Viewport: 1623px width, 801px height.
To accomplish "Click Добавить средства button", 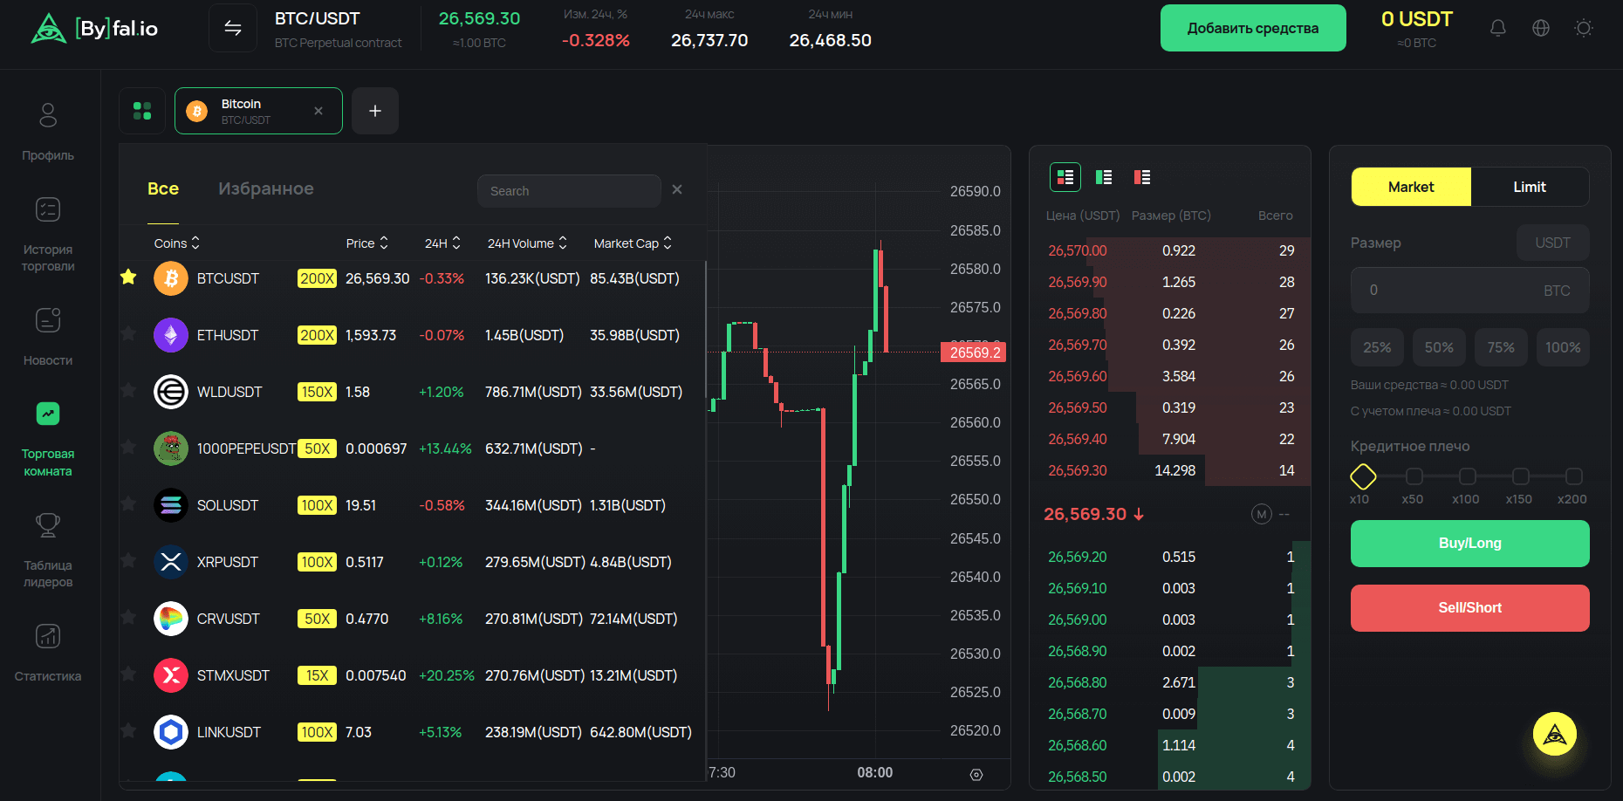I will [x=1252, y=28].
